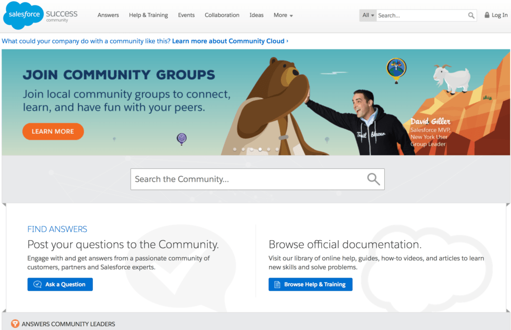Open Learn more about Community Cloud link
511x330 pixels.
tap(230, 41)
